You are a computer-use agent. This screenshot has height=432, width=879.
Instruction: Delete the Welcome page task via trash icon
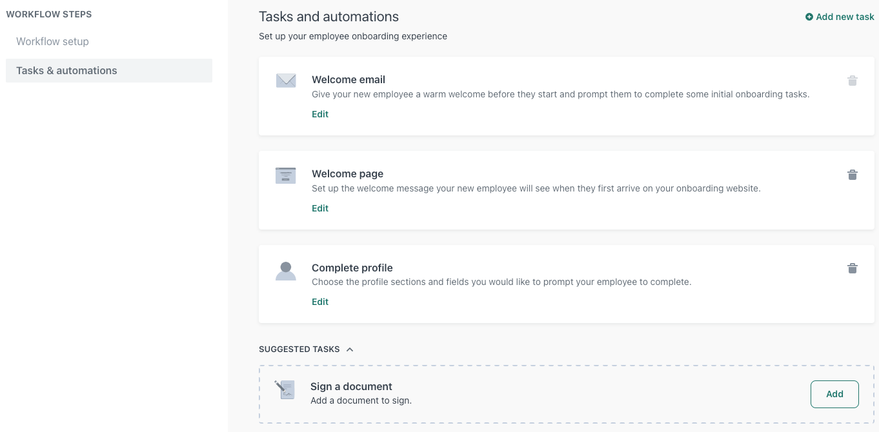[x=853, y=175]
